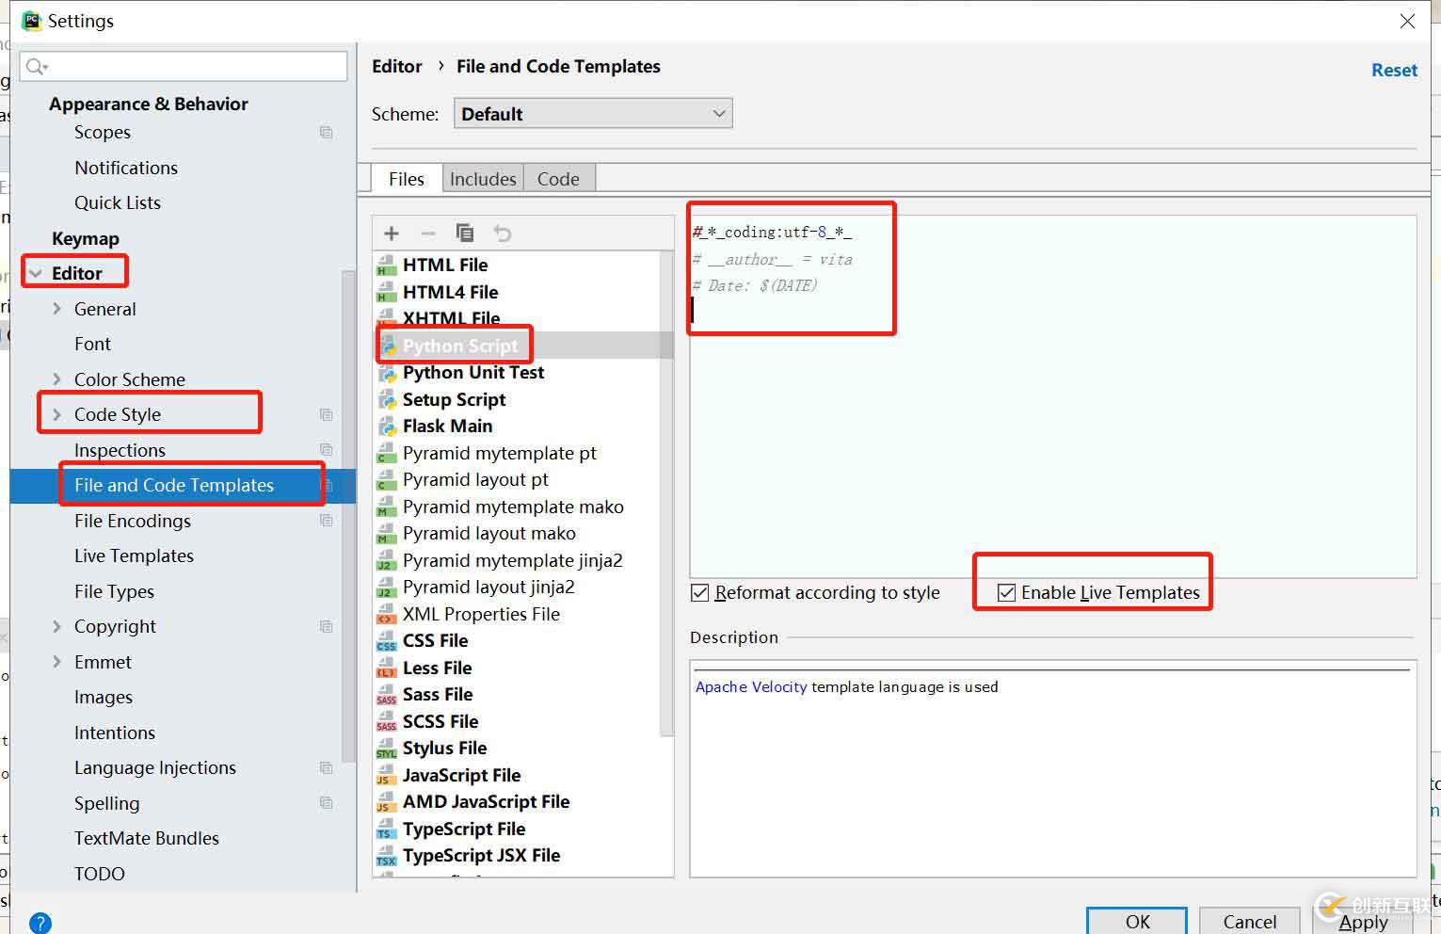
Task: Click the project-level icon beside Spelling
Action: 326,803
